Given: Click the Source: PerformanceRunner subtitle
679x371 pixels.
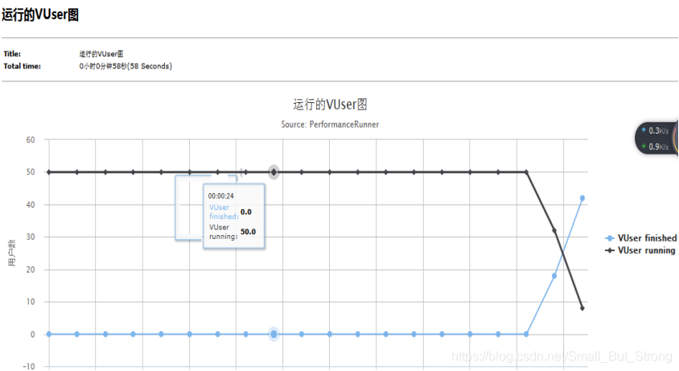Looking at the screenshot, I should [x=330, y=125].
